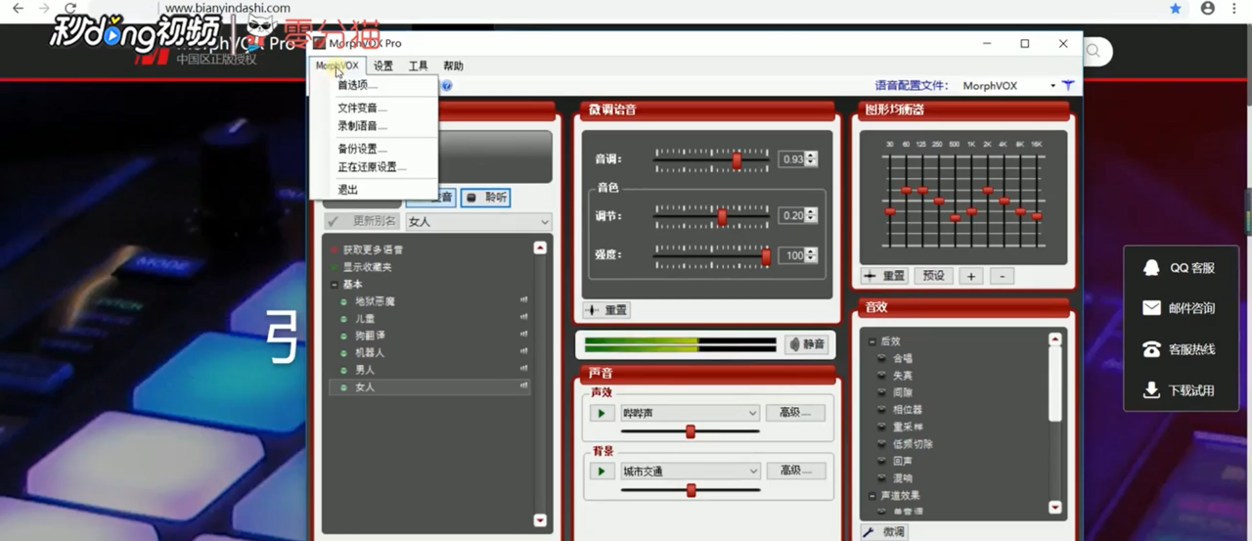Toggle the 静音 mute button
1252x541 pixels.
806,344
